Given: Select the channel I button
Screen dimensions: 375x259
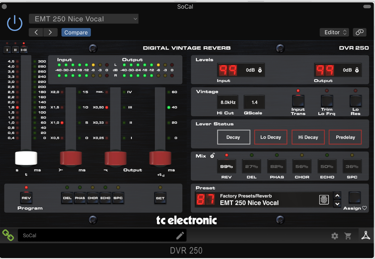Looking at the screenshot, I should [x=7, y=50].
